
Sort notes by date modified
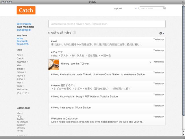pos(25,27)
